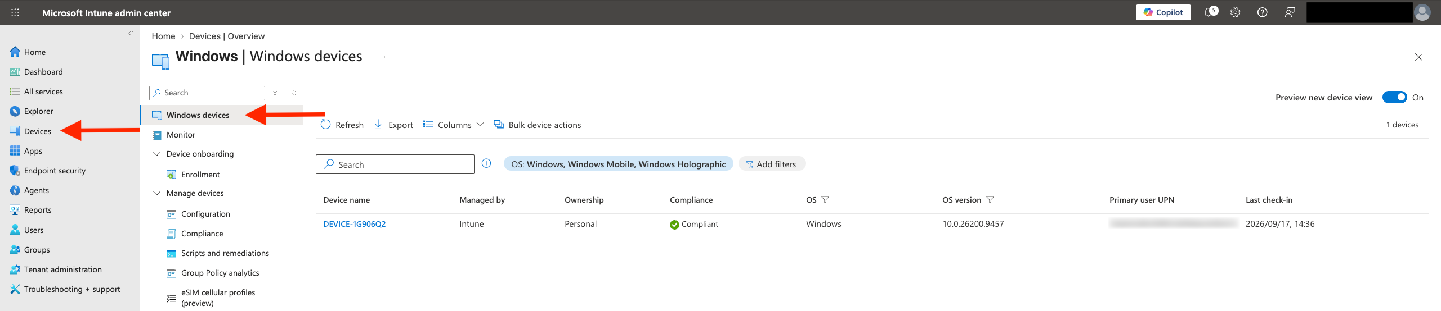Refresh the Windows devices list
The height and width of the screenshot is (311, 1441).
342,125
